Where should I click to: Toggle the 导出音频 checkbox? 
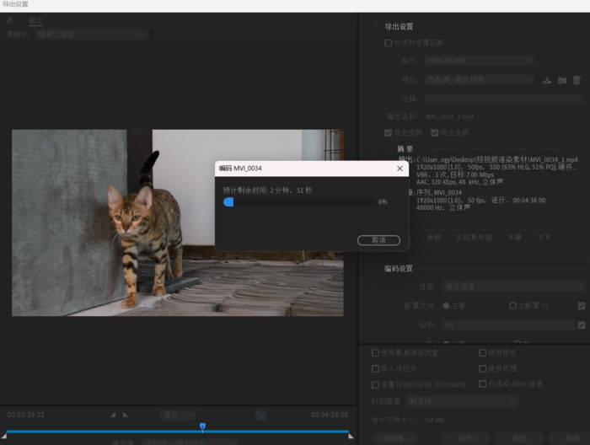435,132
